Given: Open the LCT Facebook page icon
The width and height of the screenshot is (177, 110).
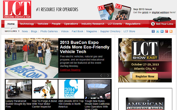Looking at the screenshot, I should tap(153, 31).
